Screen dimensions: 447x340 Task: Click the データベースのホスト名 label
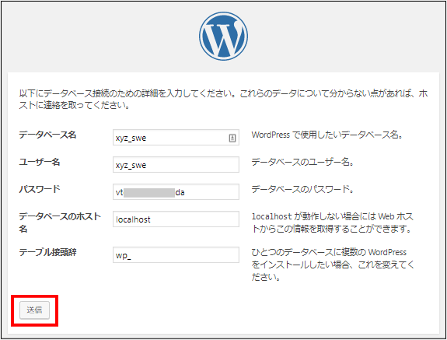(60, 223)
